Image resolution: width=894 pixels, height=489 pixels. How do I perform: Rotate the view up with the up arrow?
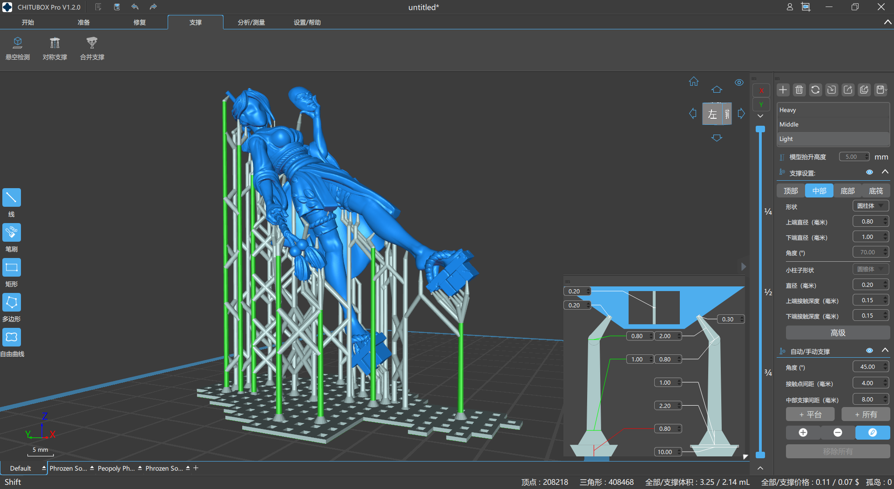717,89
